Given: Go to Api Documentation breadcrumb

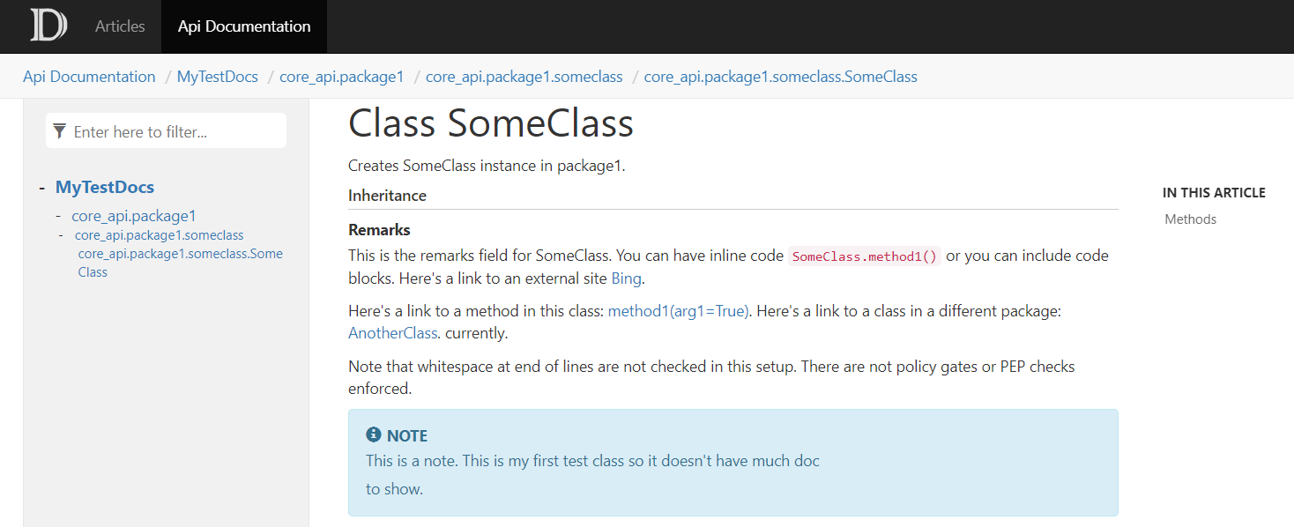Looking at the screenshot, I should tap(89, 77).
